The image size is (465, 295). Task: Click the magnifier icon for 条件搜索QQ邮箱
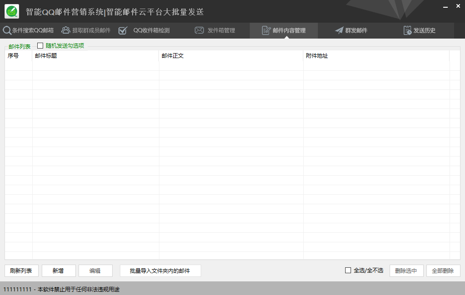click(x=7, y=30)
